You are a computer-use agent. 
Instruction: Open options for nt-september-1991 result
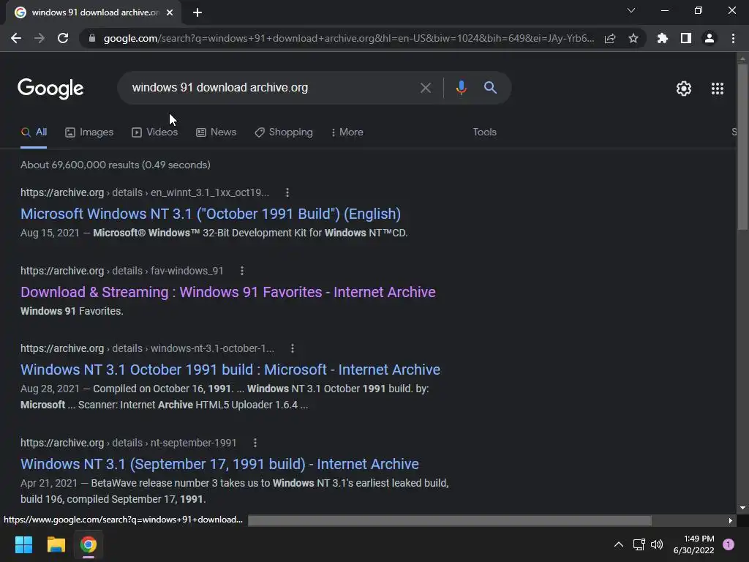tap(255, 443)
